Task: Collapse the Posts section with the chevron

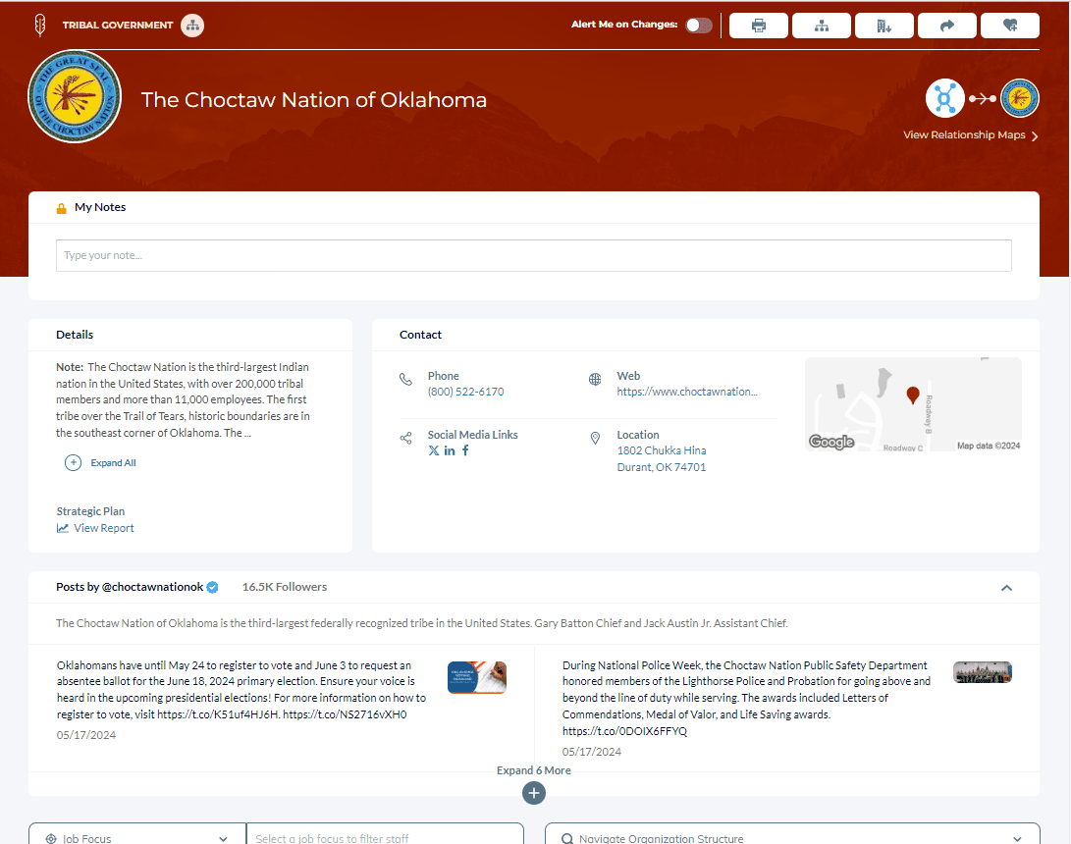Action: pyautogui.click(x=1007, y=588)
